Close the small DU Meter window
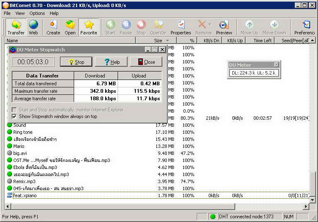The width and height of the screenshot is (318, 222). coord(276,65)
